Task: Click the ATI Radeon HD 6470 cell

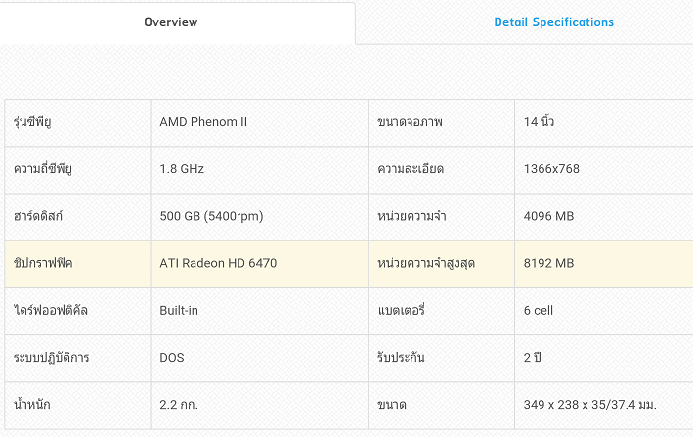Action: [218, 264]
